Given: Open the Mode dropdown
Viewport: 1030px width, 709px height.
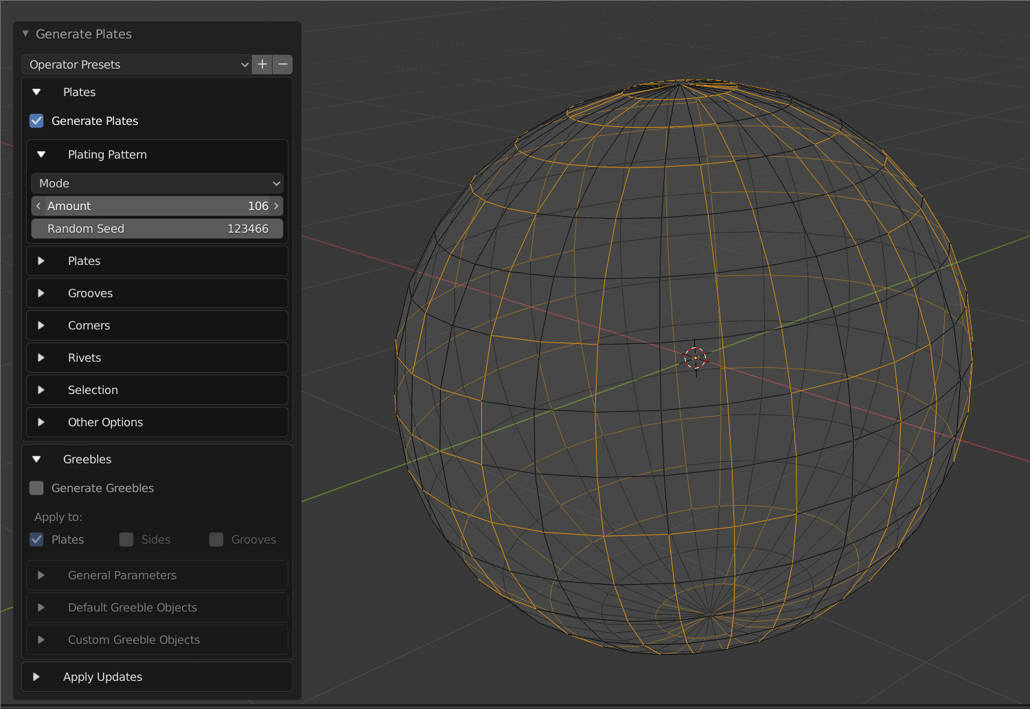Looking at the screenshot, I should [157, 183].
